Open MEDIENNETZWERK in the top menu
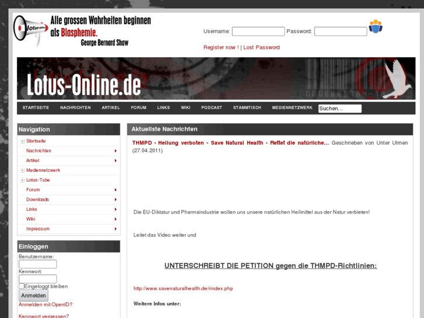424x318 pixels. point(292,108)
